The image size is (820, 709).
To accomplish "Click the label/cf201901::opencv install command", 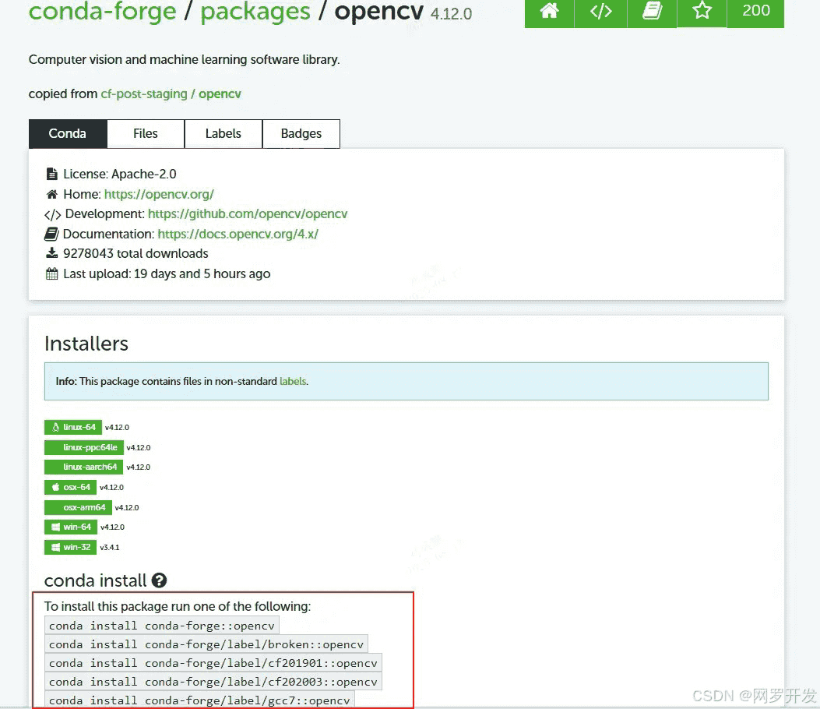I will point(213,663).
